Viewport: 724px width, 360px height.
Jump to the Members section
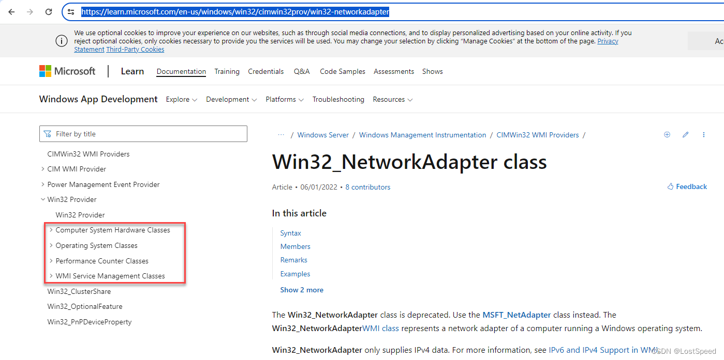point(295,246)
